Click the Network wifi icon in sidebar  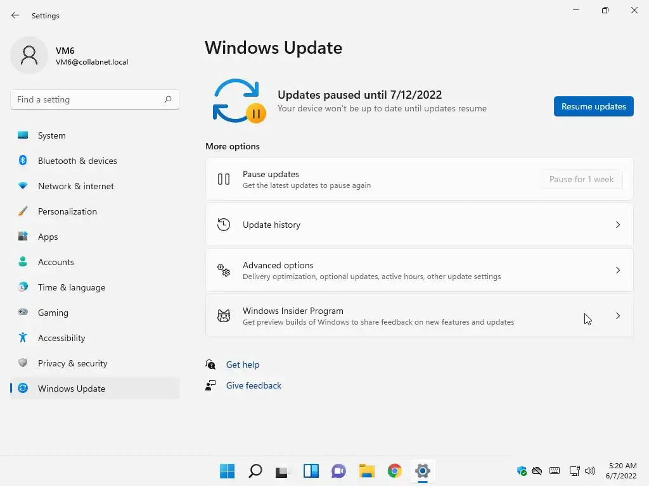(x=23, y=186)
